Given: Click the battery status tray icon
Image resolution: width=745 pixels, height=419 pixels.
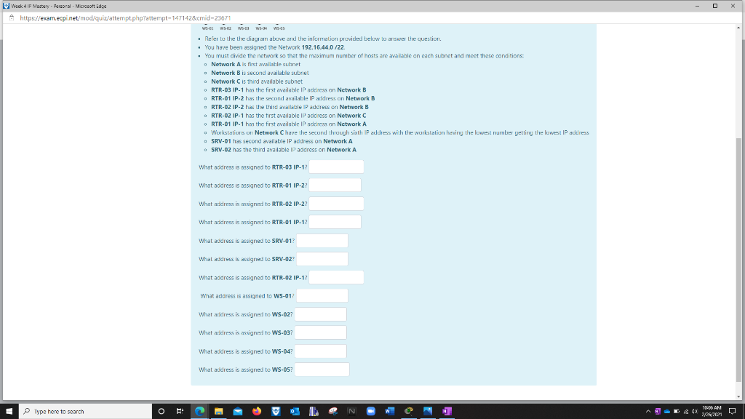Looking at the screenshot, I should [x=677, y=412].
